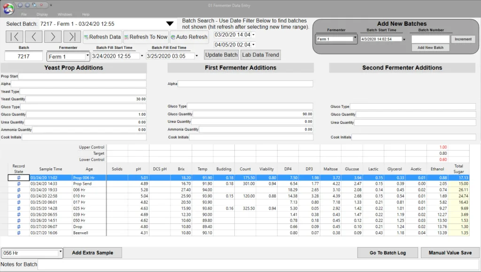Click the Batch 7217 number field
481x272 pixels.
[23, 56]
